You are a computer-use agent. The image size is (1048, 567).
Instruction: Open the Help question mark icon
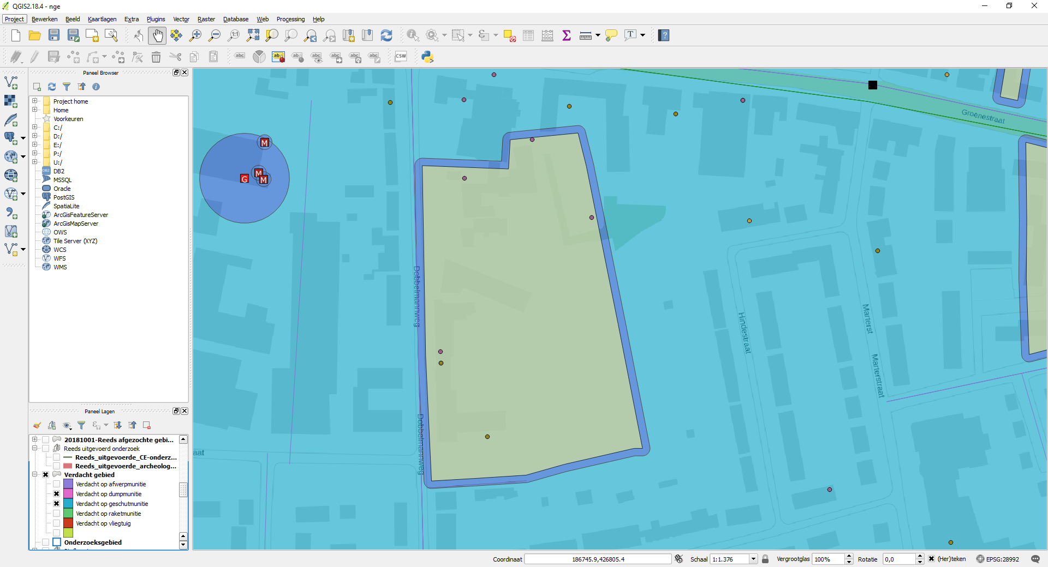pos(664,35)
